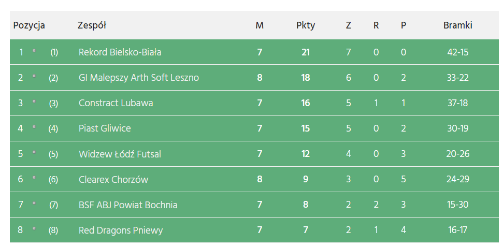Open the Piast Gliwice team page
Image resolution: width=503 pixels, height=246 pixels.
105,128
